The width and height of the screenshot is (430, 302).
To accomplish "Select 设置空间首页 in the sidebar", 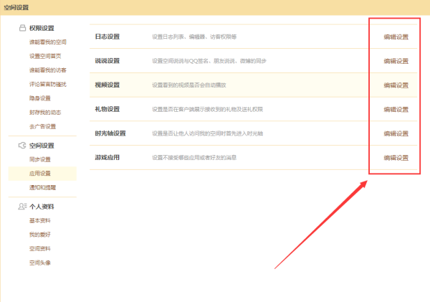I will pyautogui.click(x=45, y=56).
